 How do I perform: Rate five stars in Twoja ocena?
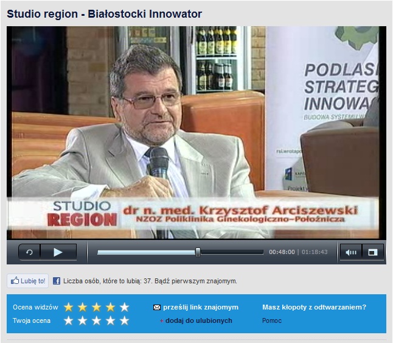pyautogui.click(x=125, y=320)
